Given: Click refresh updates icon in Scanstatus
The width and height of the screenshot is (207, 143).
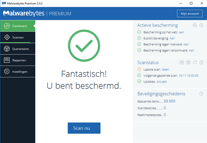Looking at the screenshot, I should click(x=195, y=62).
